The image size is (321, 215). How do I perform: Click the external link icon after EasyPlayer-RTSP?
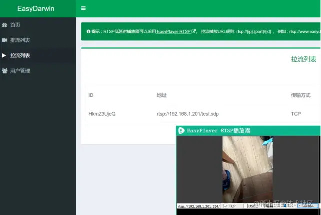point(193,31)
